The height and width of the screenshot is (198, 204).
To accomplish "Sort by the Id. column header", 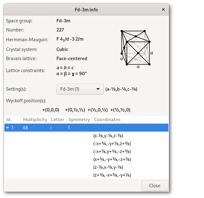I will (x=13, y=120).
